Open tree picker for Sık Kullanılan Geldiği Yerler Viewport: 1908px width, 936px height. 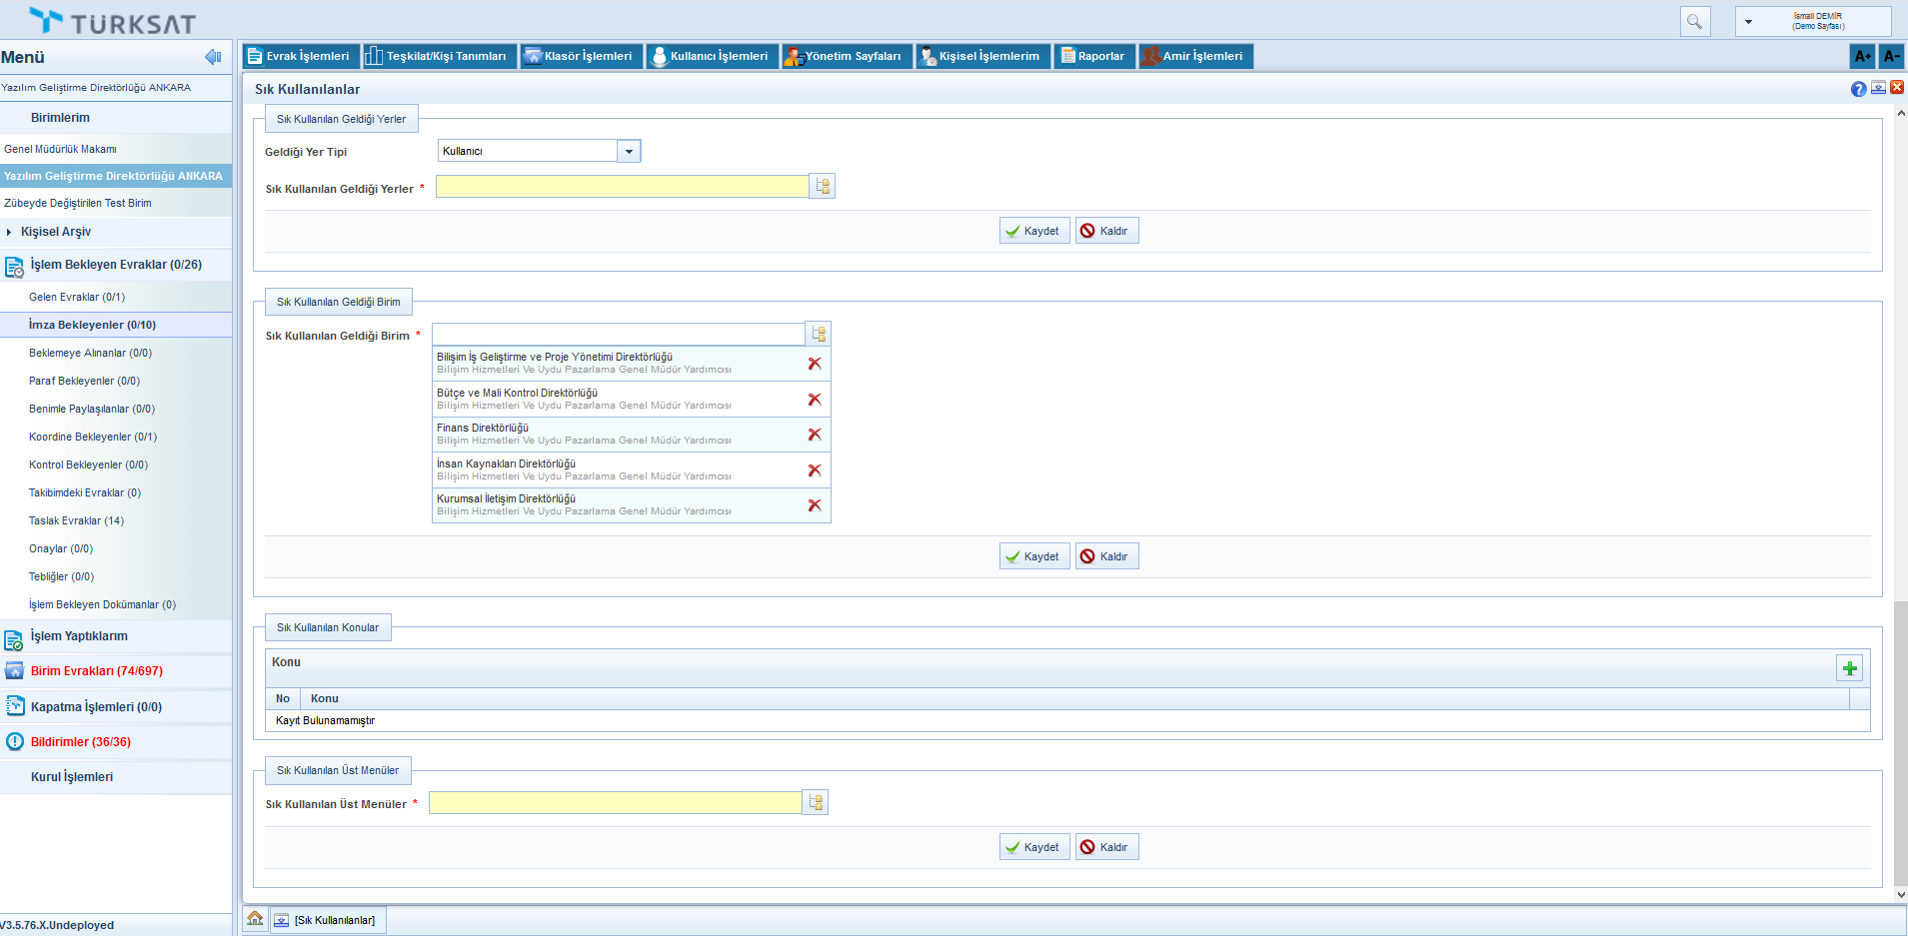(823, 187)
